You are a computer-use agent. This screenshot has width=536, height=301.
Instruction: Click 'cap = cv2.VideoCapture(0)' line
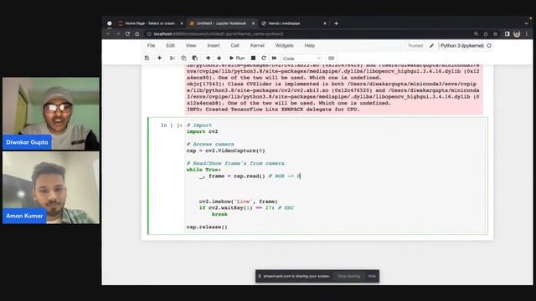pos(225,150)
